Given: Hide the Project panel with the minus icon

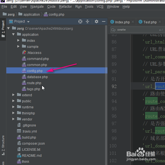Looking at the screenshot, I should (x=104, y=21).
